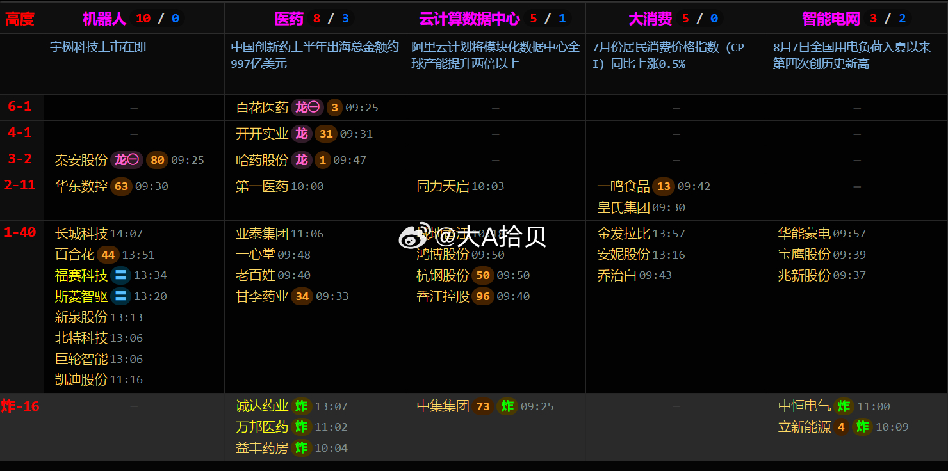This screenshot has height=471, width=948.
Task: Open the 智能电网 column header
Action: click(x=831, y=19)
